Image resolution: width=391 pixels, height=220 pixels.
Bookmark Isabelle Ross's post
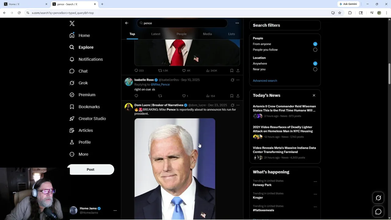(x=232, y=96)
